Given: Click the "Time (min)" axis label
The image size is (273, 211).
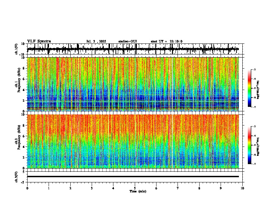Looking at the screenshot, I should click(138, 191).
